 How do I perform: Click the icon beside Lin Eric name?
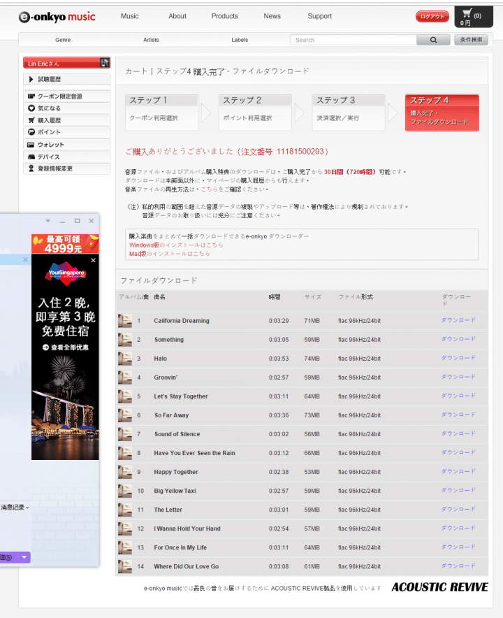(x=104, y=62)
